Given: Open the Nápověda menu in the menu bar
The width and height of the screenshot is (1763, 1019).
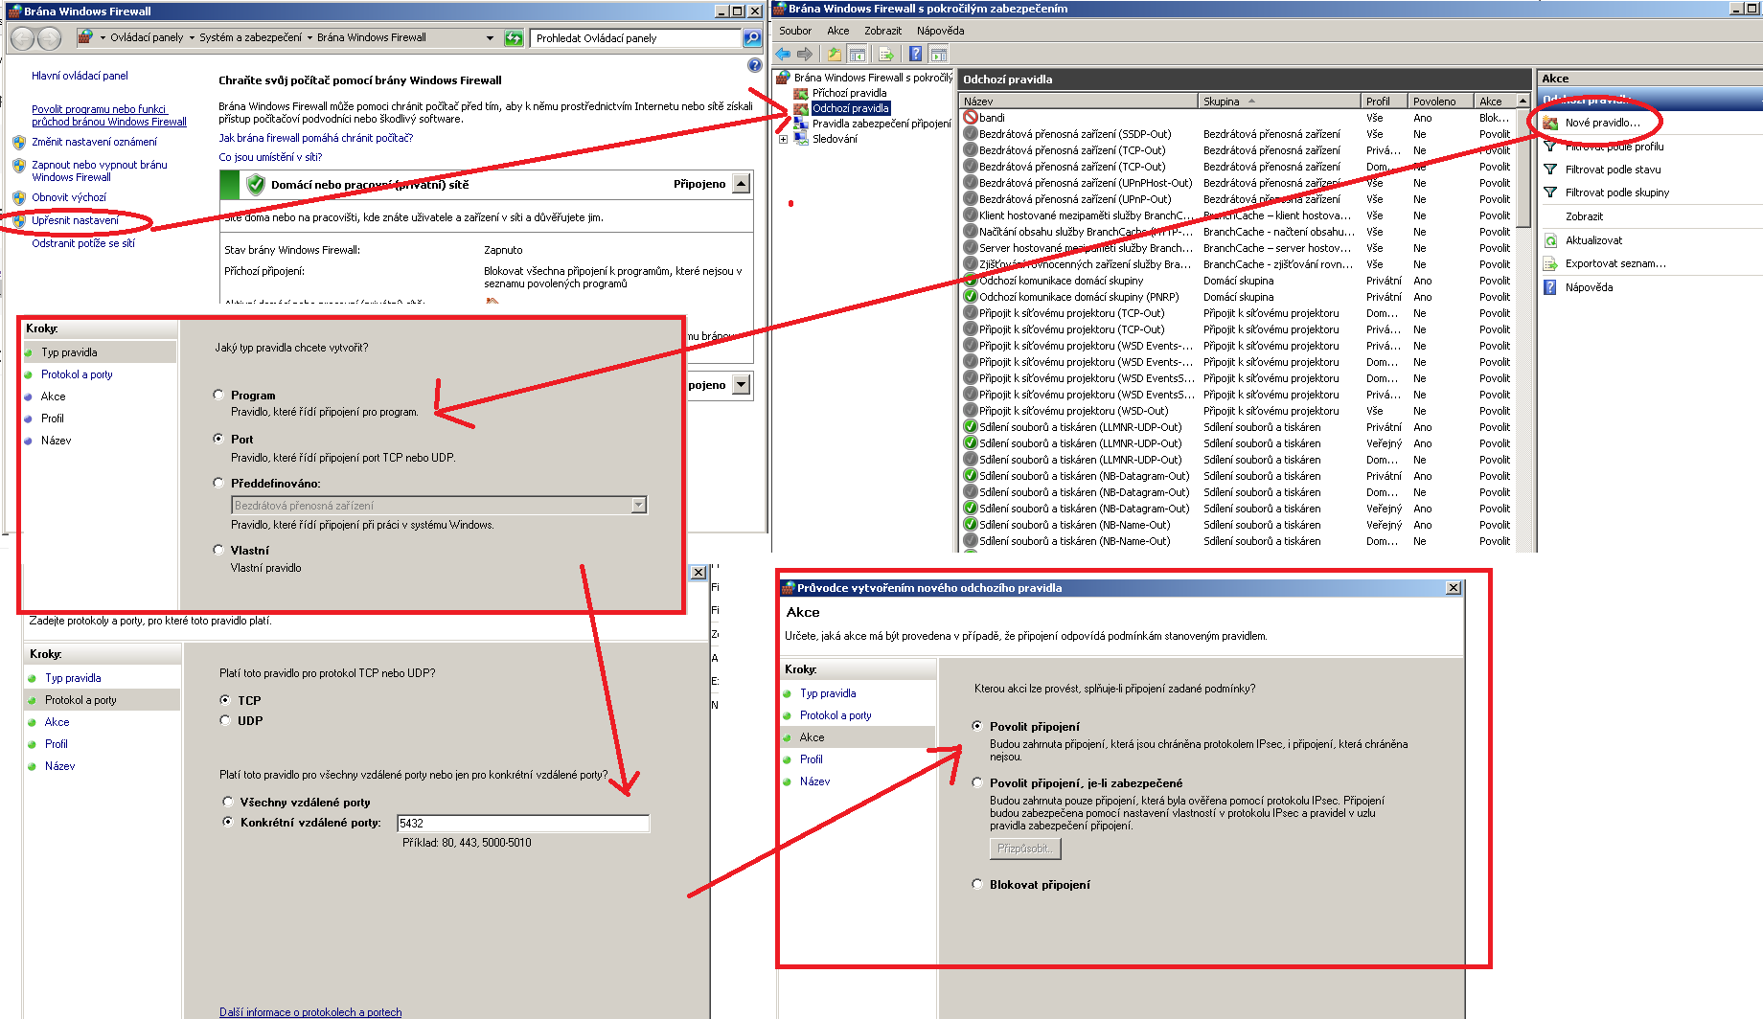Looking at the screenshot, I should (940, 31).
